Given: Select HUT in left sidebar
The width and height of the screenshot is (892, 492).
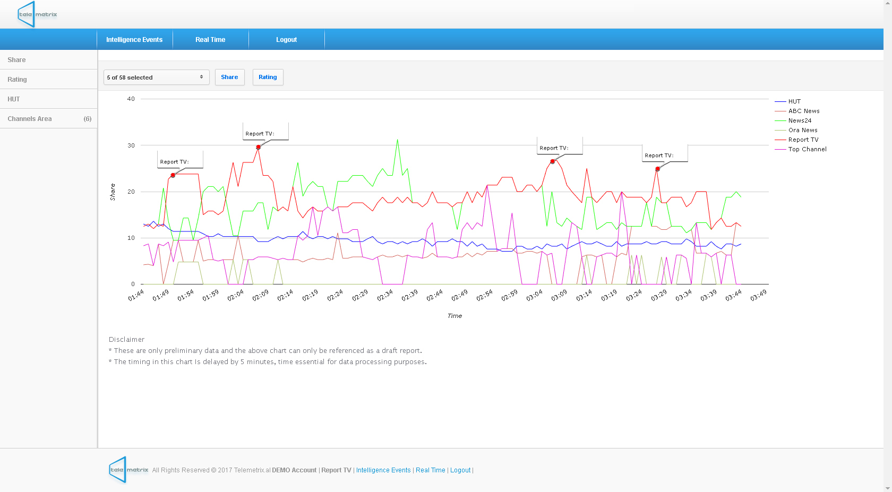Looking at the screenshot, I should [x=14, y=99].
